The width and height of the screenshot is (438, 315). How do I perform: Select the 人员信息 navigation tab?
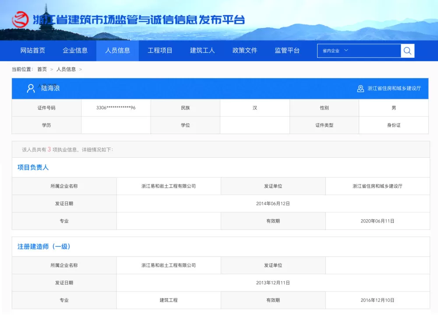click(x=117, y=50)
